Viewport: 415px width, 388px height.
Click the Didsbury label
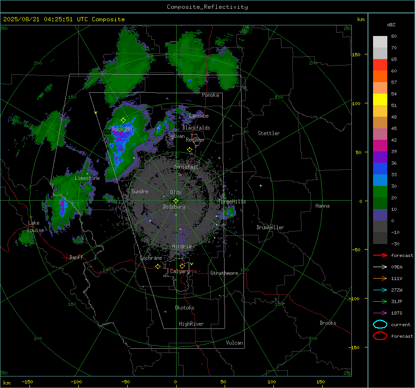(x=174, y=207)
